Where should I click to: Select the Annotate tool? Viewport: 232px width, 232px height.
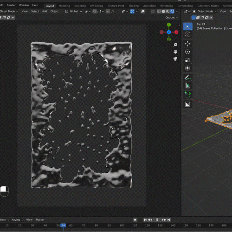[187, 77]
